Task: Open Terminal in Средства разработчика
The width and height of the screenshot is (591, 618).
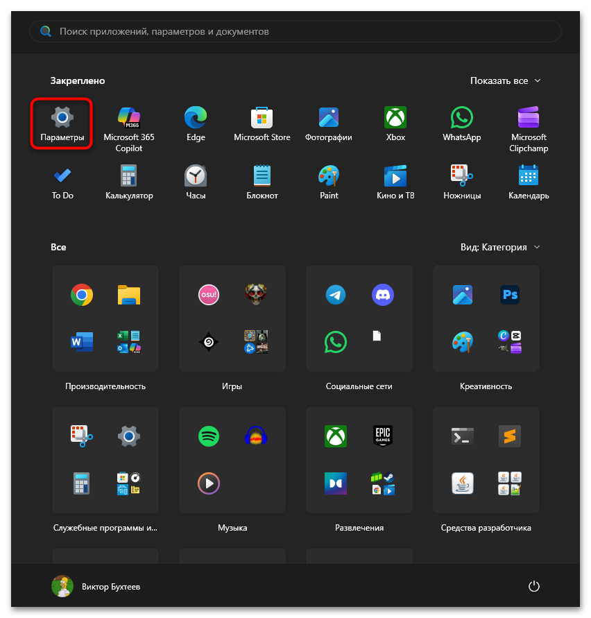Action: coord(463,436)
